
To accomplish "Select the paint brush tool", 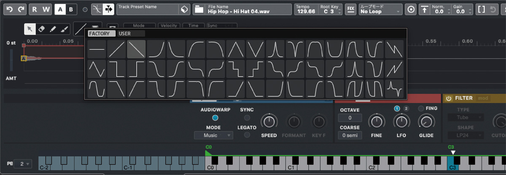I will [64, 29].
